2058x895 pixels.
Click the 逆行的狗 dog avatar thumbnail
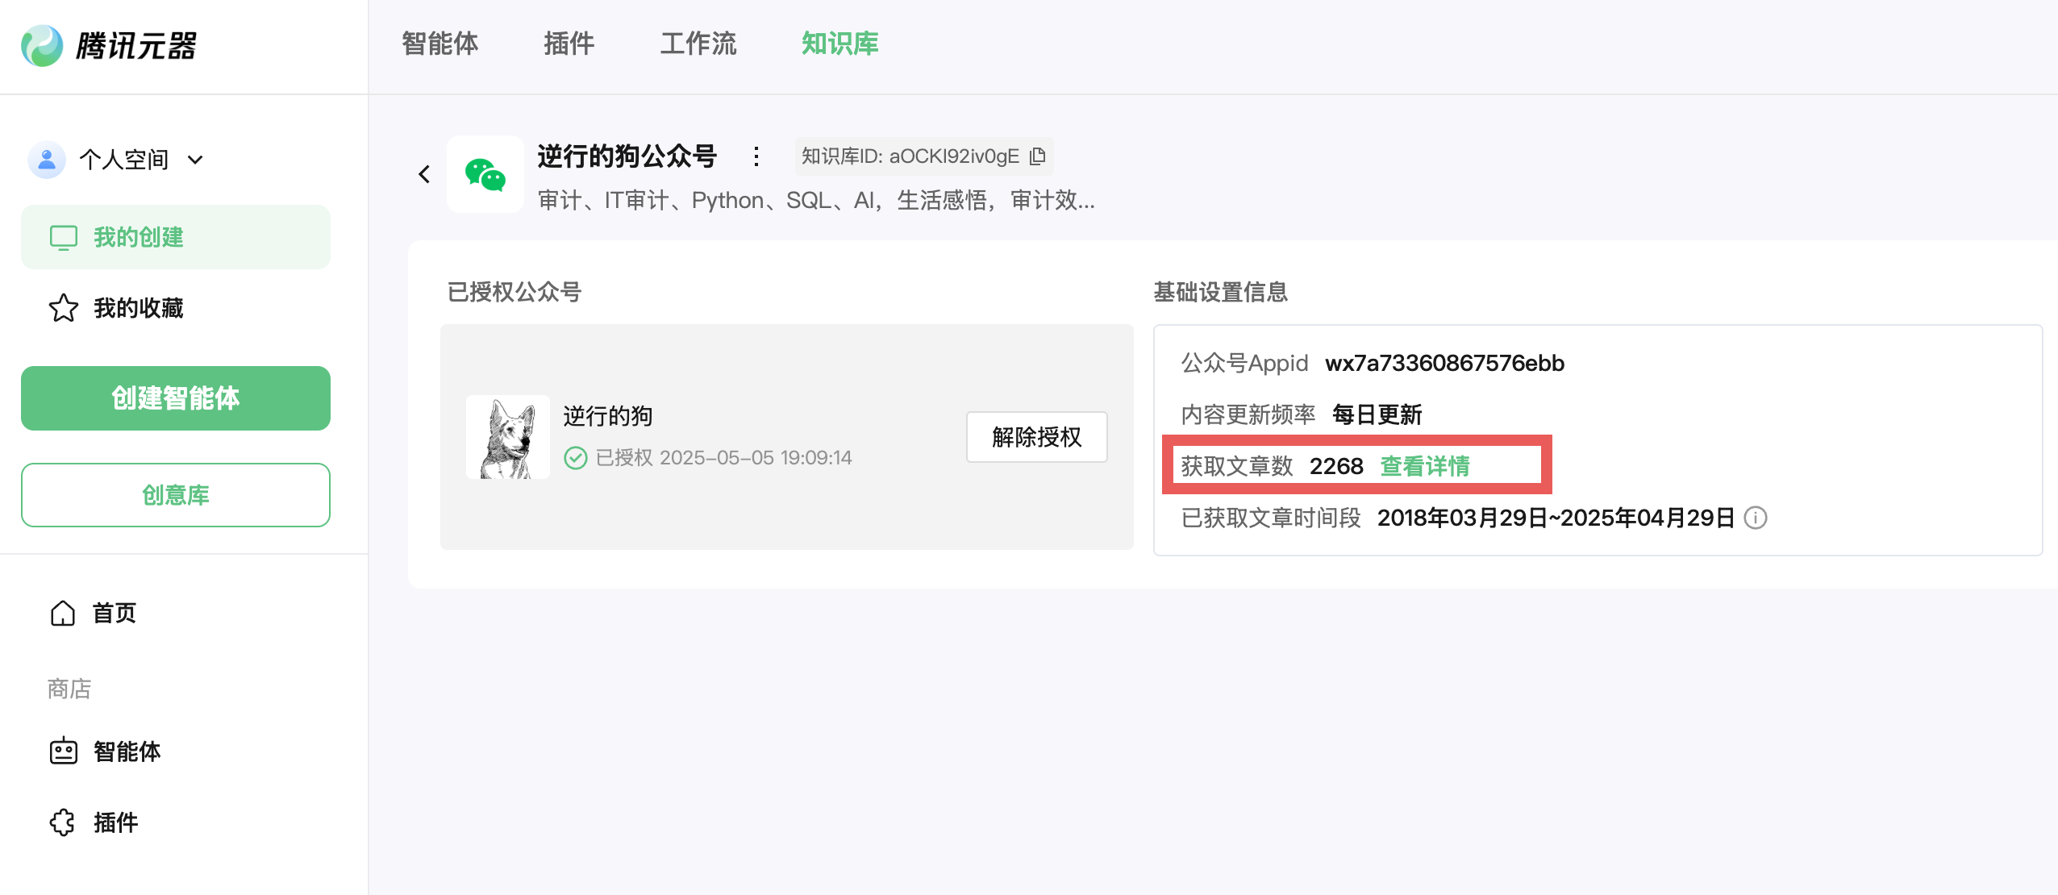(x=508, y=437)
